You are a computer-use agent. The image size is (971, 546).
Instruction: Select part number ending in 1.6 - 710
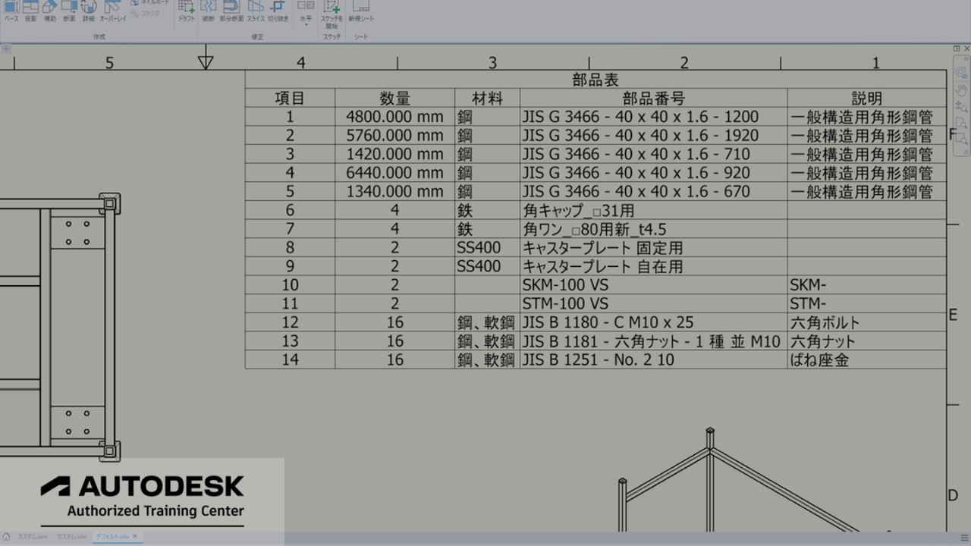(654, 154)
